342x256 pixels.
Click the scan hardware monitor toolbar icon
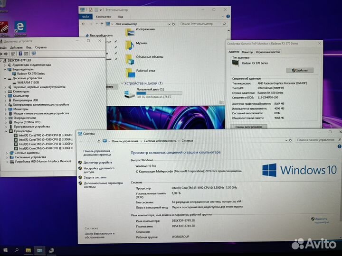pyautogui.click(x=34, y=53)
